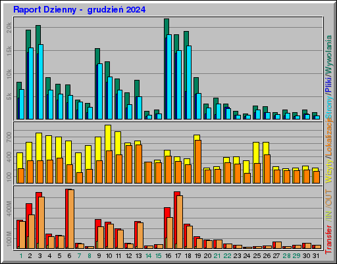Select day label 27 on the x-axis
Screen dimensions: 337x264
point(276,256)
